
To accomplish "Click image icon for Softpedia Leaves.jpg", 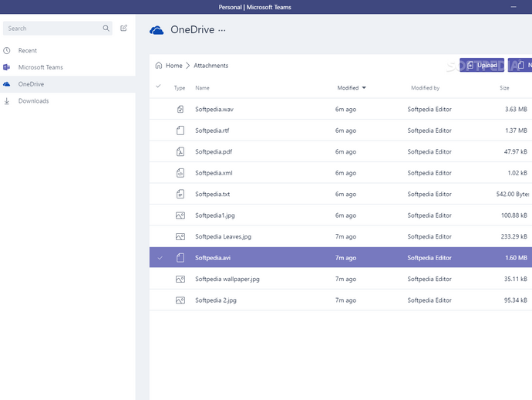I will (x=180, y=236).
